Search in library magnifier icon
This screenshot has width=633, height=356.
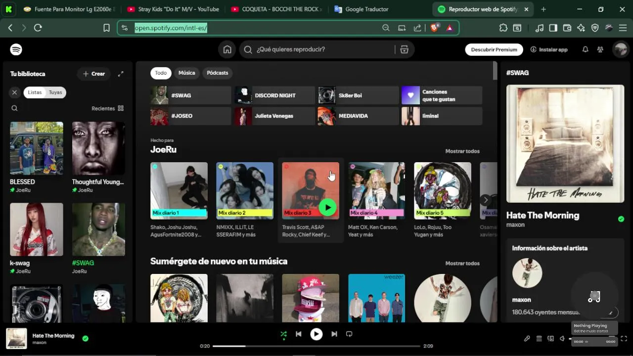click(14, 108)
